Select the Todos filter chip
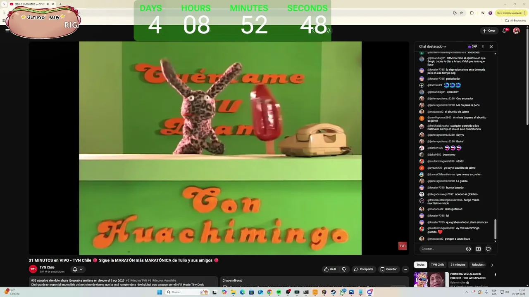Screen dimensions: 529x297 420,265
